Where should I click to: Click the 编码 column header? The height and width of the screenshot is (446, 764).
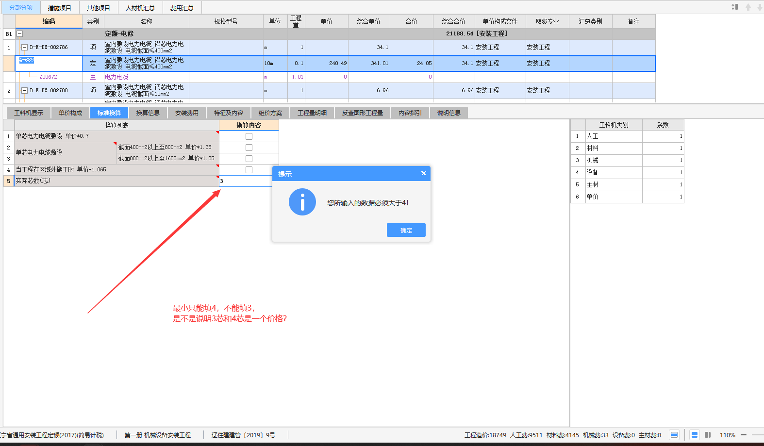49,21
